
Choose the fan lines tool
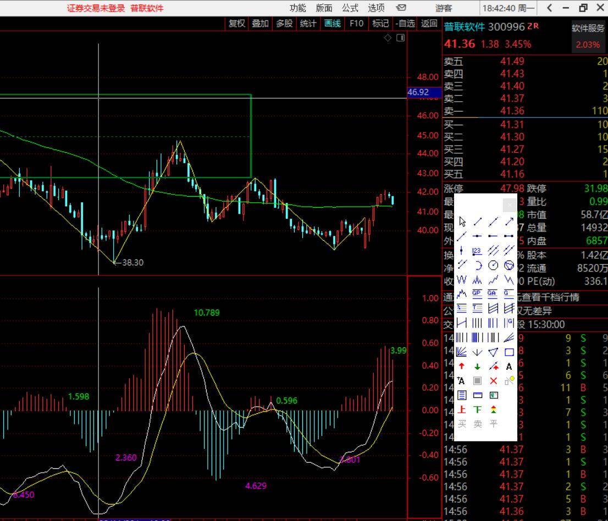461,352
